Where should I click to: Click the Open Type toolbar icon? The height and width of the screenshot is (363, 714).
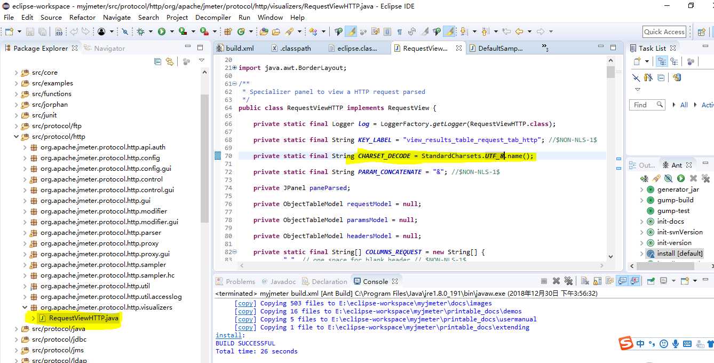(264, 31)
